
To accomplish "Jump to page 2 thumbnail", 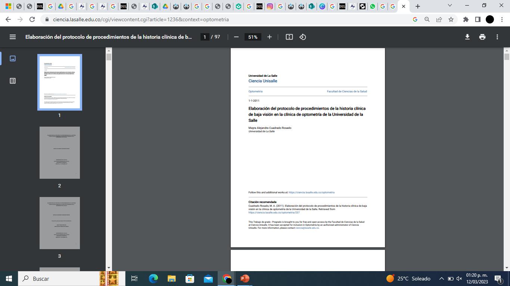I will click(60, 153).
